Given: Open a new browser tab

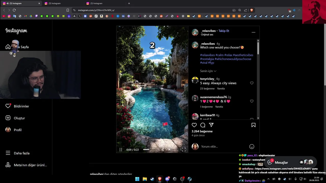Looking at the screenshot, I should tap(129, 3).
